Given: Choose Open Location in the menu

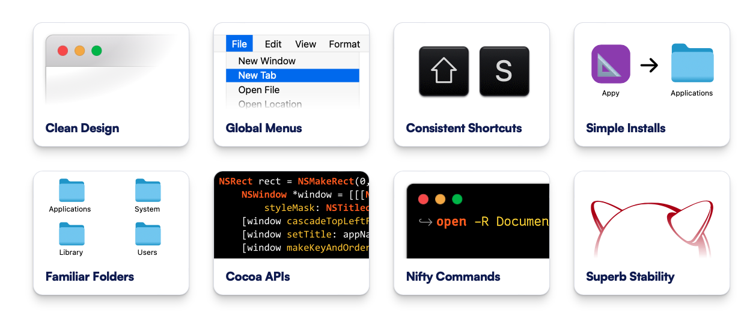Looking at the screenshot, I should coord(270,104).
